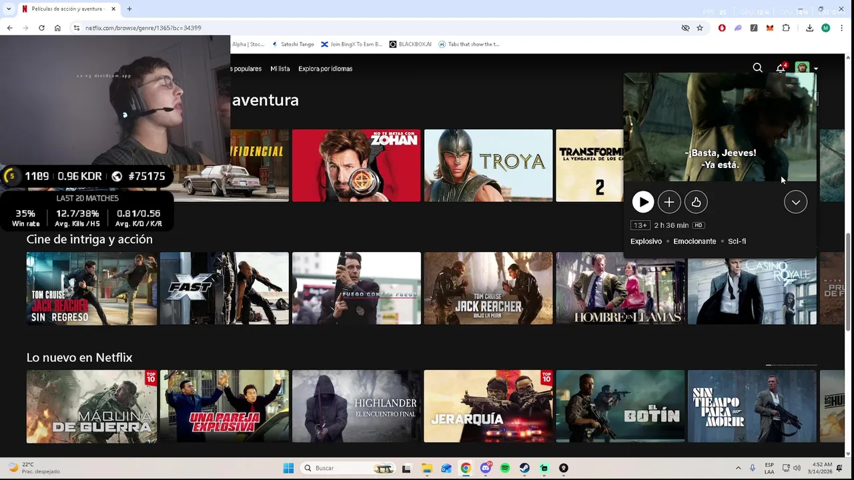Open the Zohan movie thumbnail
Image resolution: width=854 pixels, height=480 pixels.
[356, 165]
